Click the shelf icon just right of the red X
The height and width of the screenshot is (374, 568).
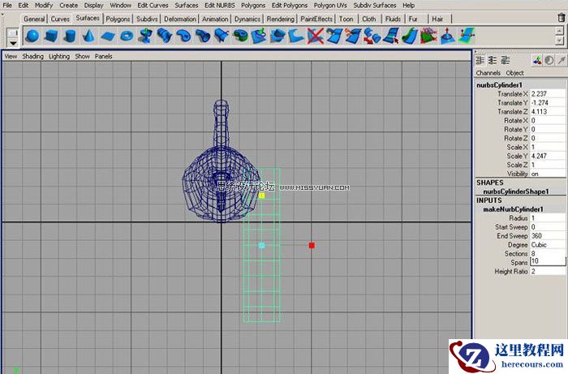click(x=334, y=36)
